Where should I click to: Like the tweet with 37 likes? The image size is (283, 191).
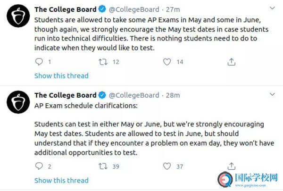tap(166, 166)
